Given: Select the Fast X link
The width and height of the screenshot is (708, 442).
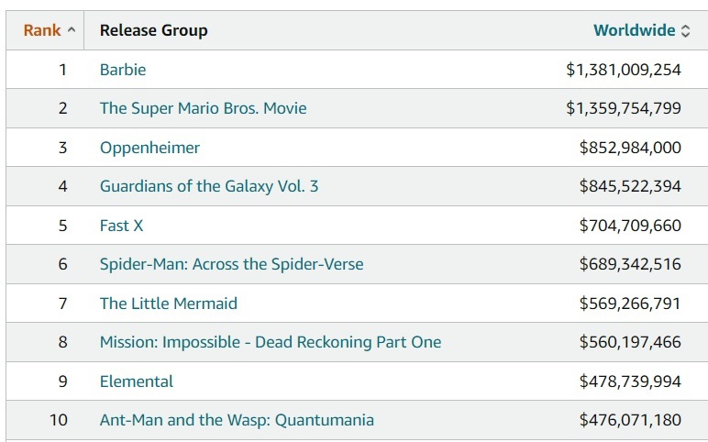Looking at the screenshot, I should point(121,226).
